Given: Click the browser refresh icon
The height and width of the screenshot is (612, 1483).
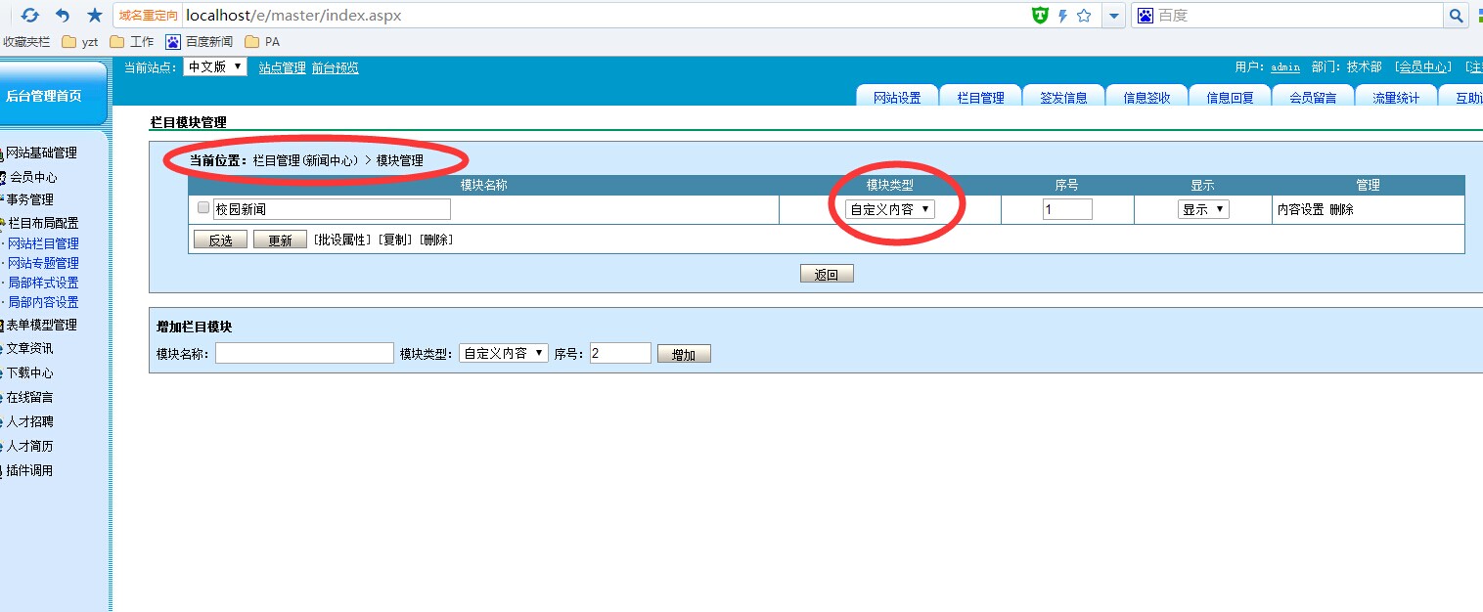Looking at the screenshot, I should 30,16.
